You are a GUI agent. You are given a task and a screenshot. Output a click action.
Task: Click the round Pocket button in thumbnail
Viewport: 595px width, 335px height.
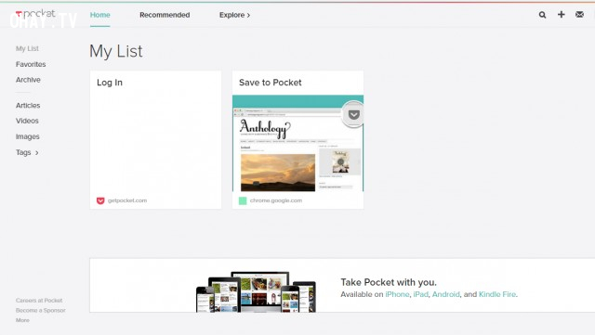click(353, 114)
